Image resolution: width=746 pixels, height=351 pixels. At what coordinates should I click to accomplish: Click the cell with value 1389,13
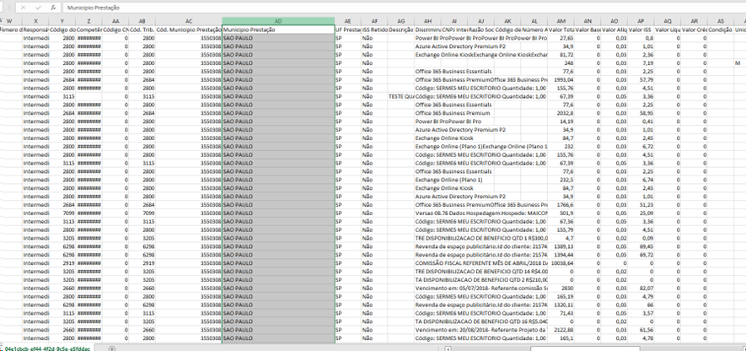point(561,246)
